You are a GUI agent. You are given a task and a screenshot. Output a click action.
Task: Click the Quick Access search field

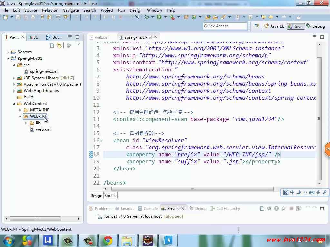[x=225, y=26]
